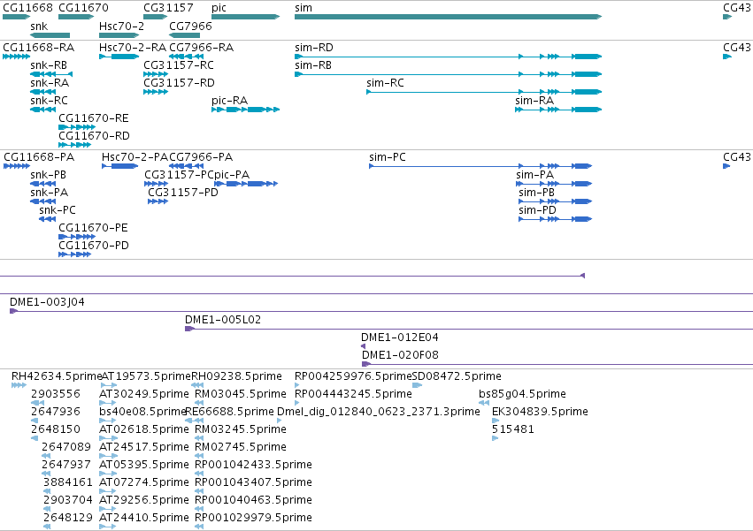Select the sim-PB protein label
This screenshot has width=753, height=531.
coord(536,193)
